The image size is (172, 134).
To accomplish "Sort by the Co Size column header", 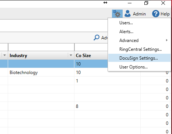I will [x=83, y=56].
